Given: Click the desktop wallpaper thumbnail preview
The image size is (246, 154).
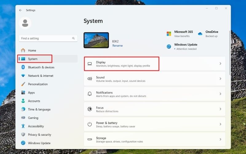Looking at the screenshot, I should pos(96,40).
